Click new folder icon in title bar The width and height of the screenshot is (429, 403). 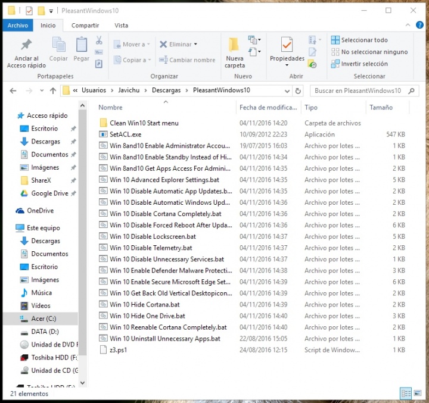tap(41, 11)
